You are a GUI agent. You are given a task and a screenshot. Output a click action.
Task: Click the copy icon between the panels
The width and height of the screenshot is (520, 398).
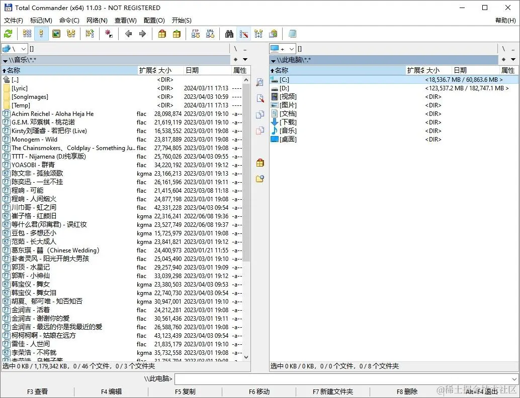(260, 114)
